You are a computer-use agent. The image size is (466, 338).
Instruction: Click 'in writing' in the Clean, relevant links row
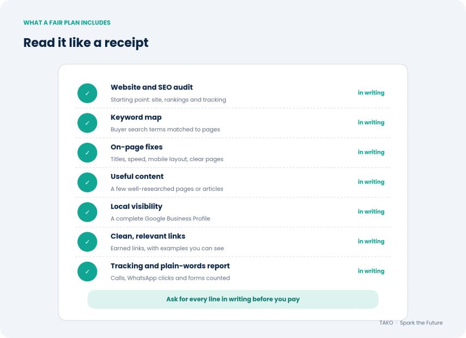point(371,242)
